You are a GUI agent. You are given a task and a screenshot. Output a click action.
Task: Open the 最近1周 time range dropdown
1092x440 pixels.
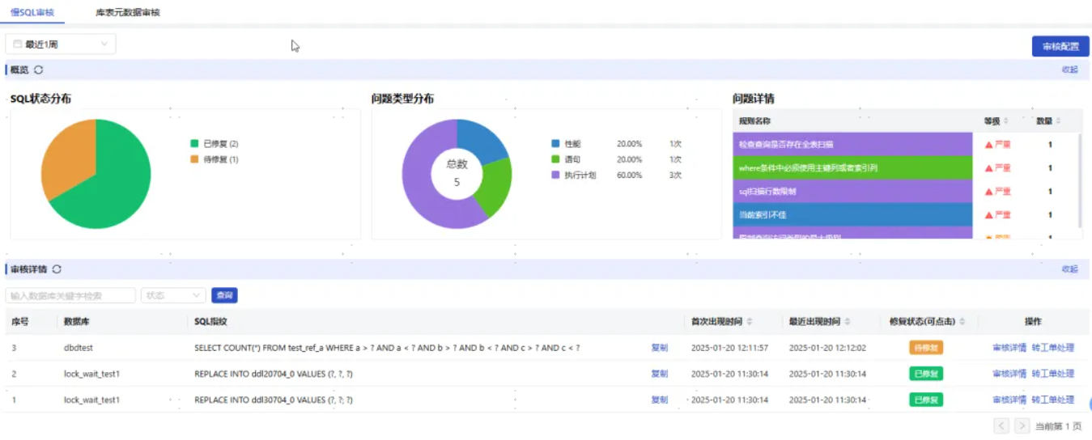(61, 44)
